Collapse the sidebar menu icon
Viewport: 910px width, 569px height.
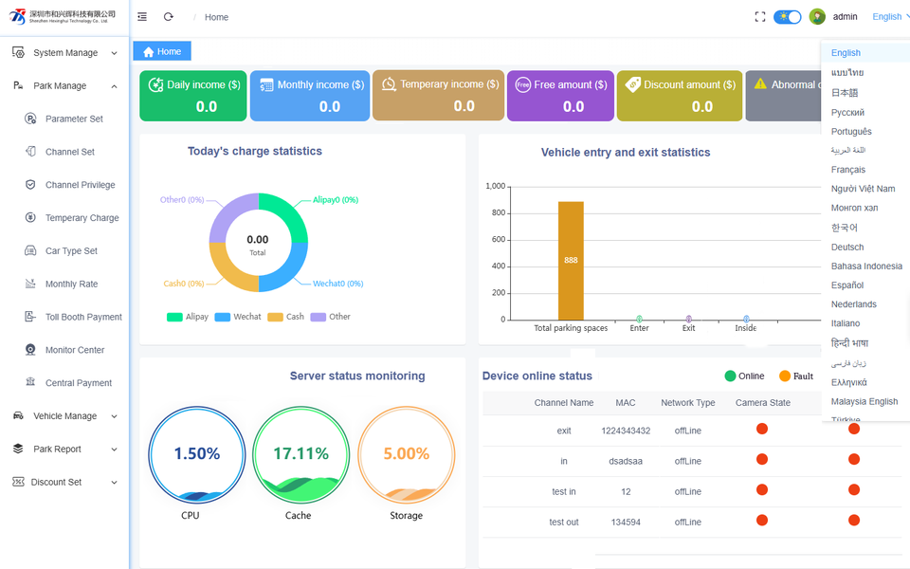click(142, 17)
